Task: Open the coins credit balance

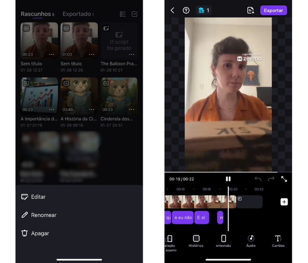Action: pyautogui.click(x=203, y=10)
